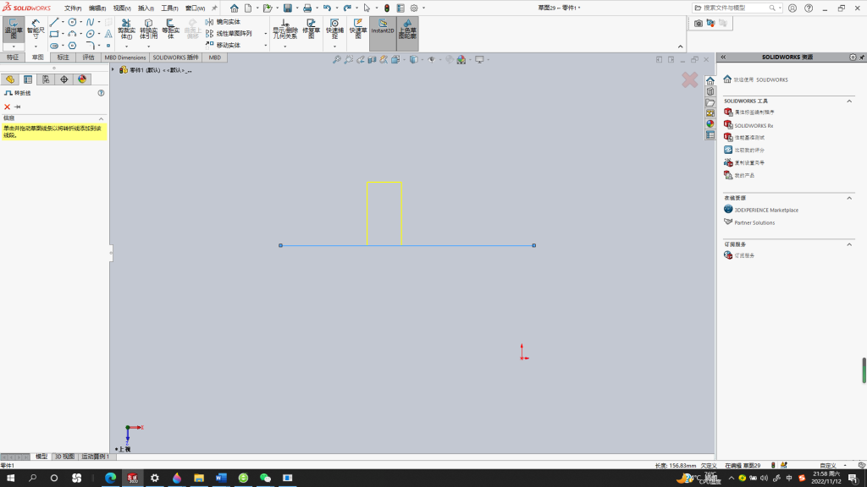Click the 转换实体引用 Convert Entities tool
Viewport: 867px width, 487px height.
click(148, 30)
